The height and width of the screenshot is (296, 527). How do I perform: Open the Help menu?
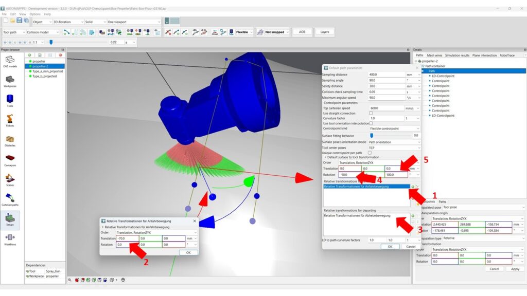click(47, 14)
